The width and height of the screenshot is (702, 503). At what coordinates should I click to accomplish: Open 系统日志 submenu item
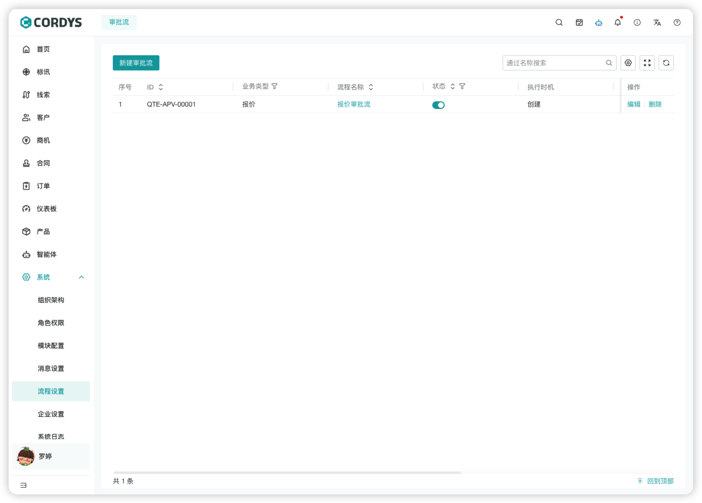51,436
